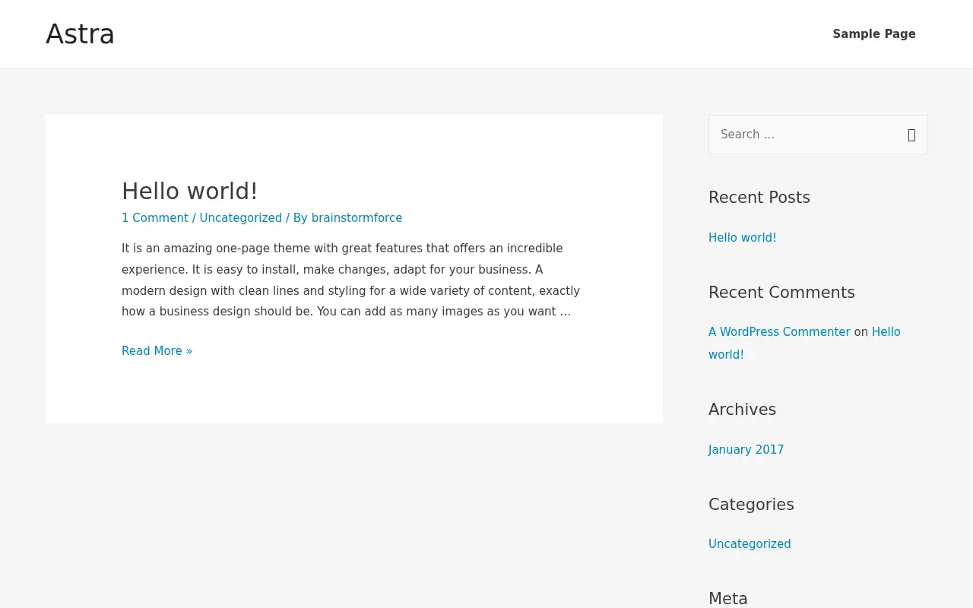Open the Sample Page menu item
The height and width of the screenshot is (608, 973).
[x=874, y=34]
